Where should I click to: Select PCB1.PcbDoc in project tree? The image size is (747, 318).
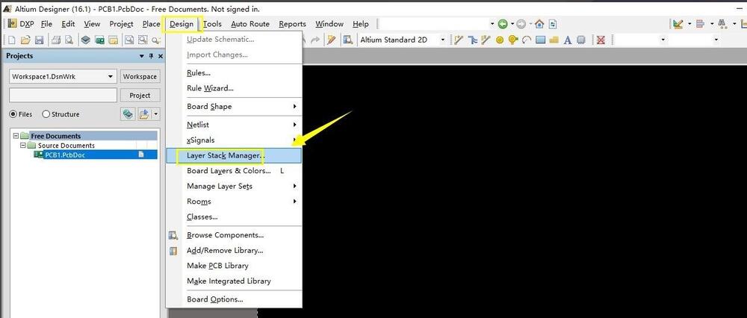click(x=65, y=155)
